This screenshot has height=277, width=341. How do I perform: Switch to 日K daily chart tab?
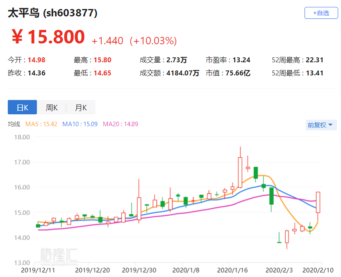click(23, 107)
